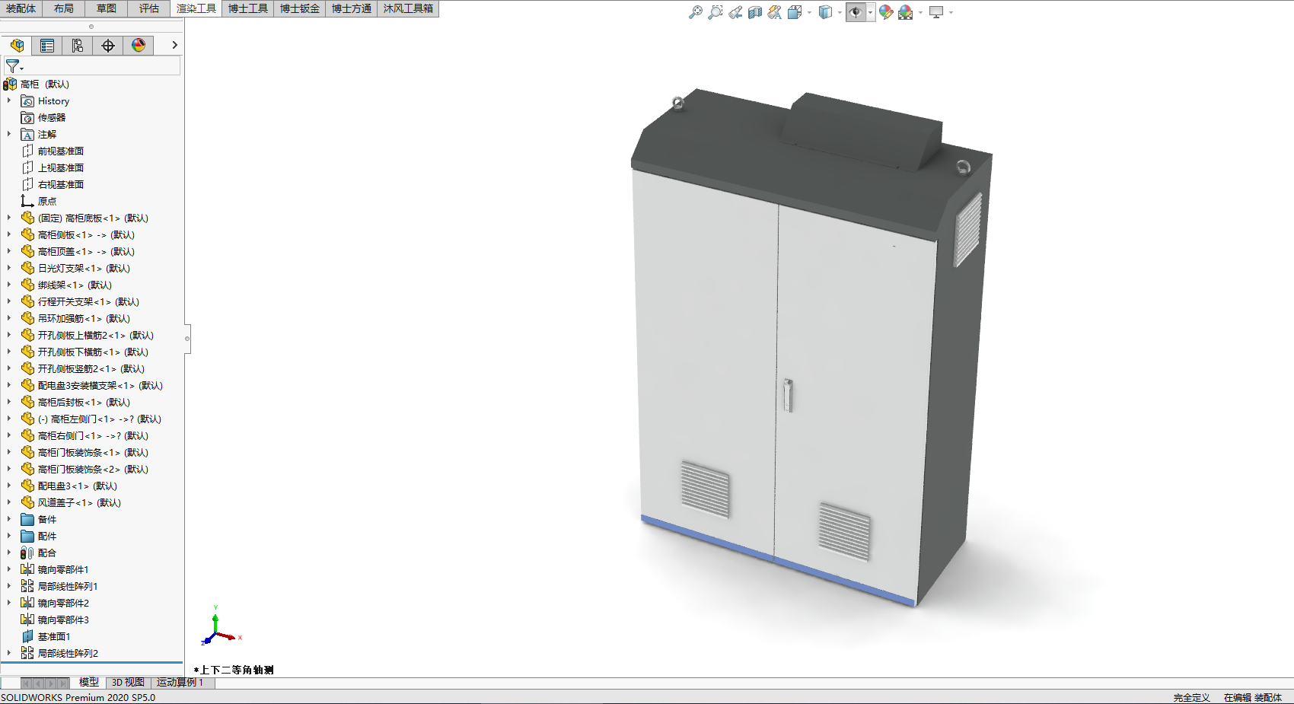Switch to the 模型 bottom tab
This screenshot has height=704, width=1294.
(88, 683)
